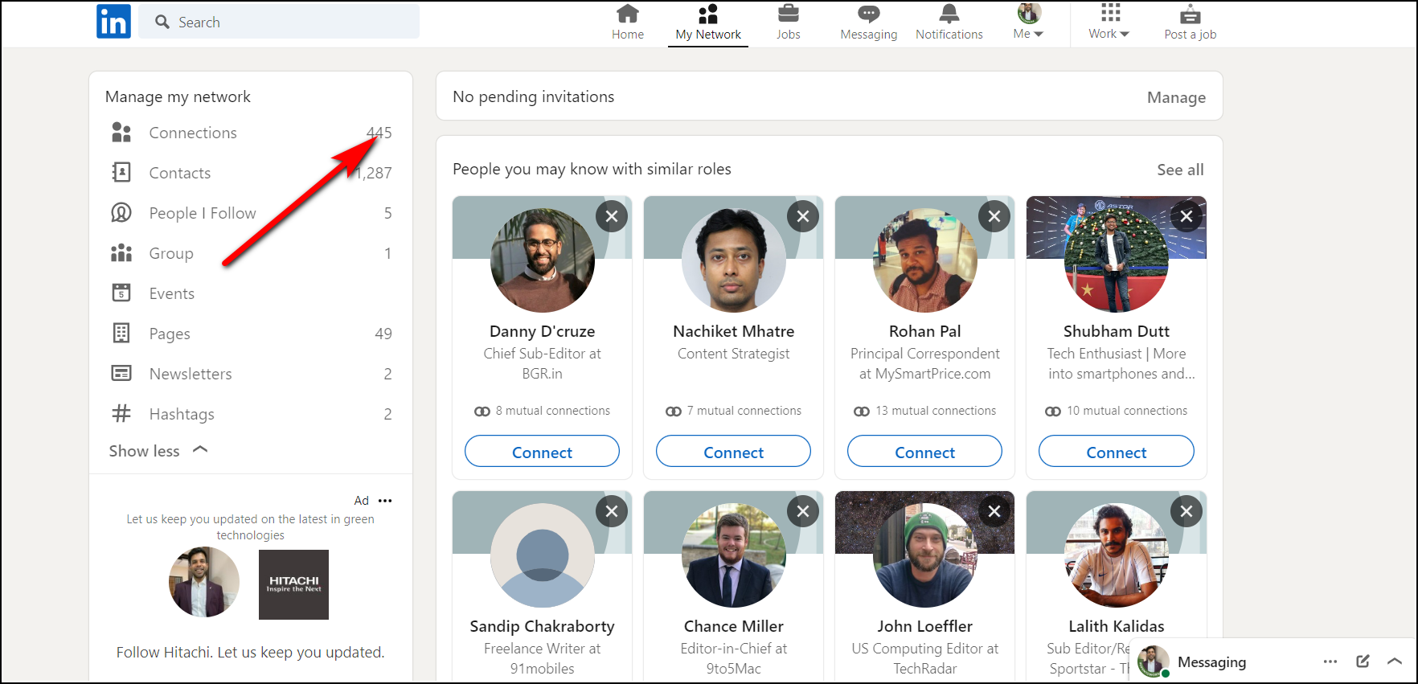1418x684 pixels.
Task: Open Connections list in sidebar
Action: click(251, 133)
